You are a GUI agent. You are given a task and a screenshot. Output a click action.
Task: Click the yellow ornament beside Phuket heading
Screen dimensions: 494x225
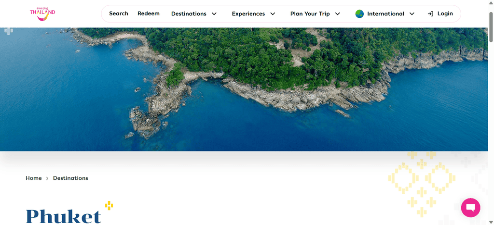(109, 206)
